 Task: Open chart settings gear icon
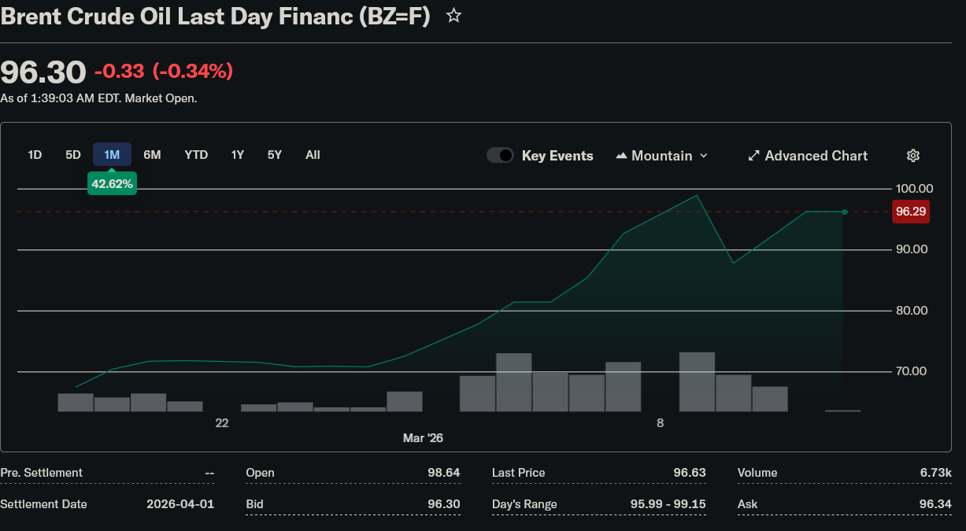pyautogui.click(x=913, y=156)
